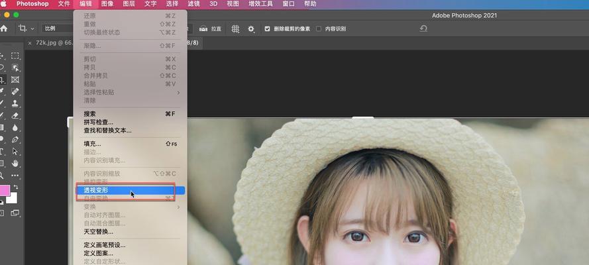
Task: Open the 比例 ratio dropdown
Action: point(58,28)
